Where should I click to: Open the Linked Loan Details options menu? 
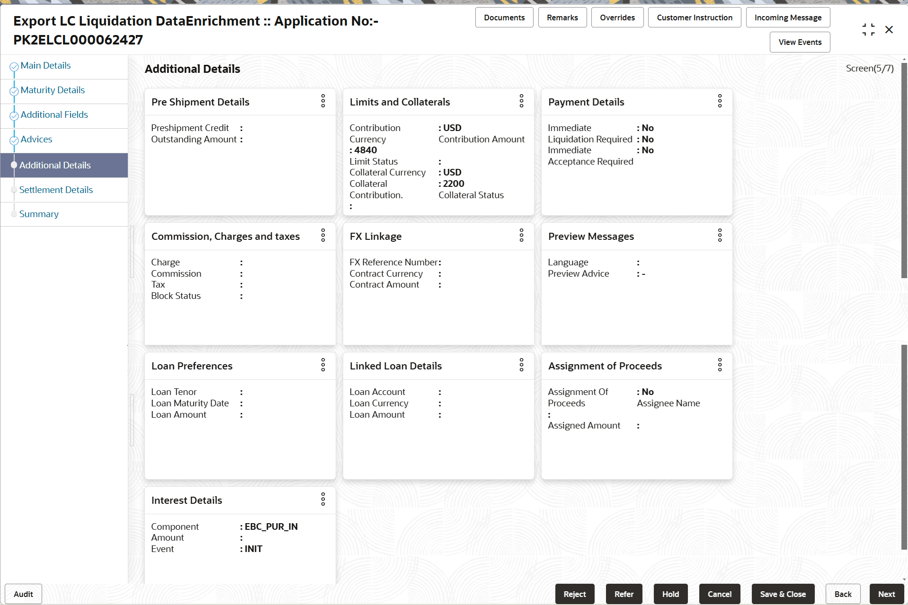(521, 365)
